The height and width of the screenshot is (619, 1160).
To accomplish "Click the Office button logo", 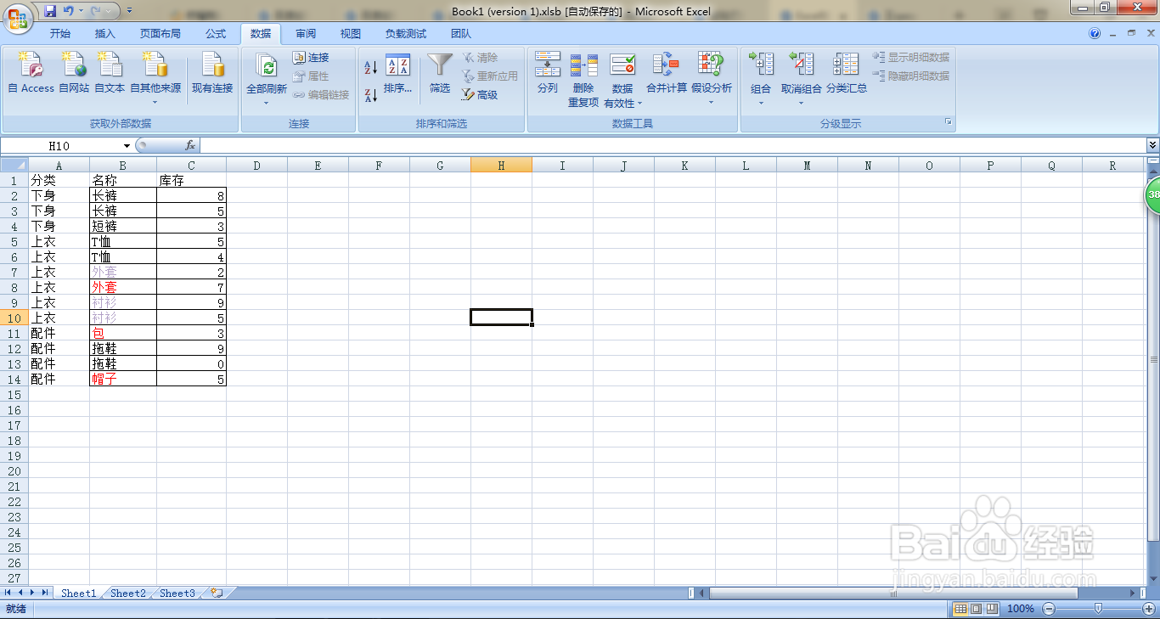I will point(17,17).
